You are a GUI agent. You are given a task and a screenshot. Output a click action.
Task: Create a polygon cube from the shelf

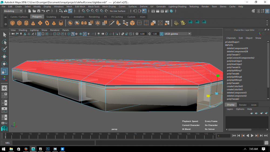(19, 23)
